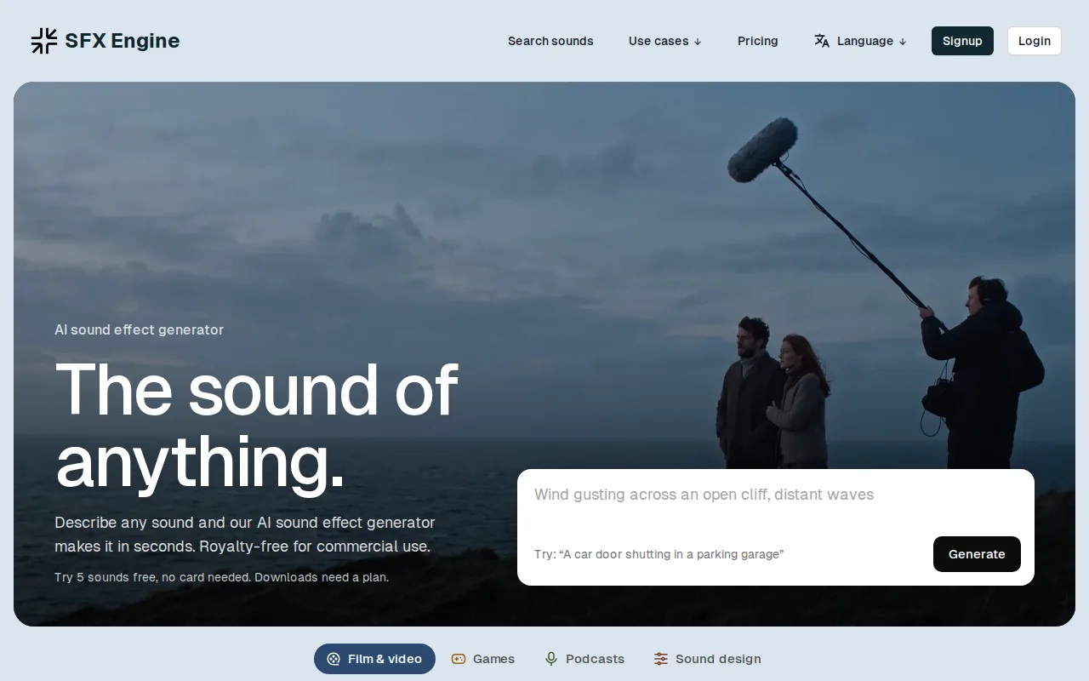The height and width of the screenshot is (681, 1089).
Task: Go to the Pricing page
Action: 758,41
